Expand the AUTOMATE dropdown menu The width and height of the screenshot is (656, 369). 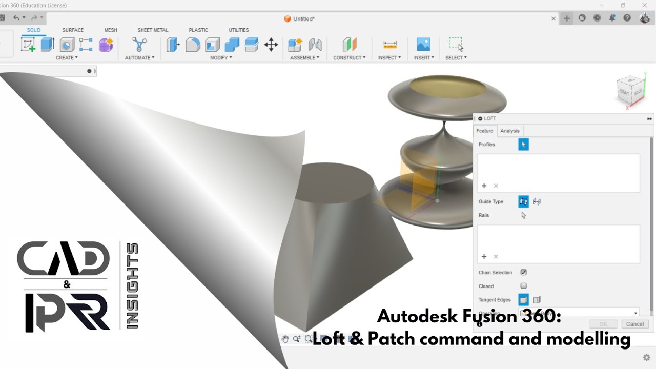(x=139, y=58)
